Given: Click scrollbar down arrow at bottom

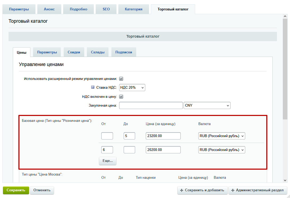Looking at the screenshot, I should pyautogui.click(x=285, y=180).
